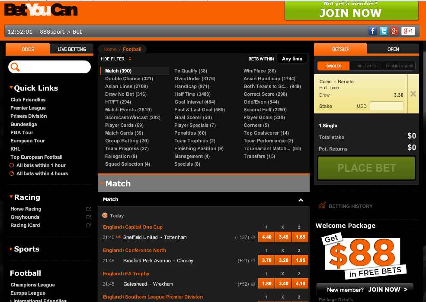Collapse the grey Match header section
This screenshot has width=426, height=302.
coord(102,183)
